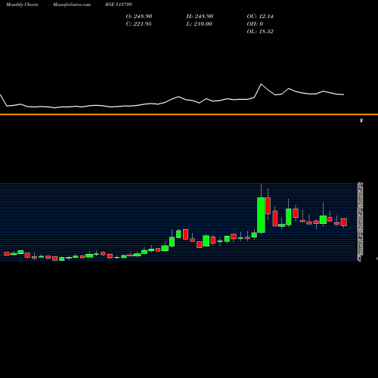
Task: Click the close value C: 221.95
Action: point(138,24)
